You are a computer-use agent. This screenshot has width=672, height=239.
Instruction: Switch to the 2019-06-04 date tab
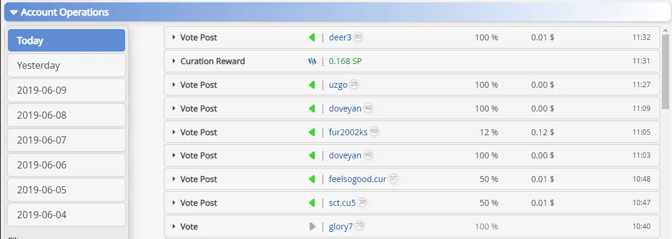point(66,215)
